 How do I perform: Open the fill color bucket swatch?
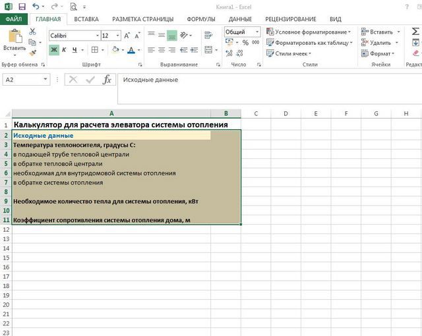[x=115, y=49]
